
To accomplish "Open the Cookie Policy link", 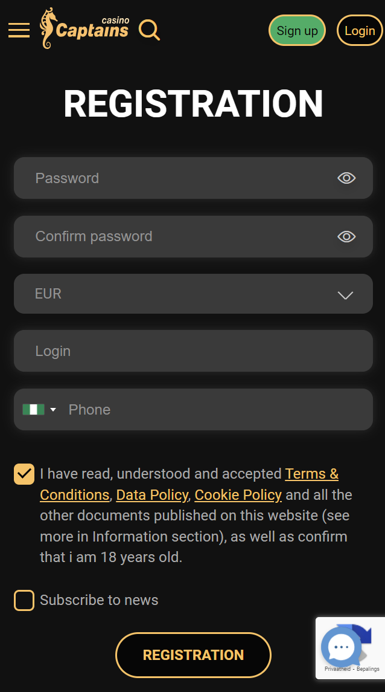I will point(238,494).
